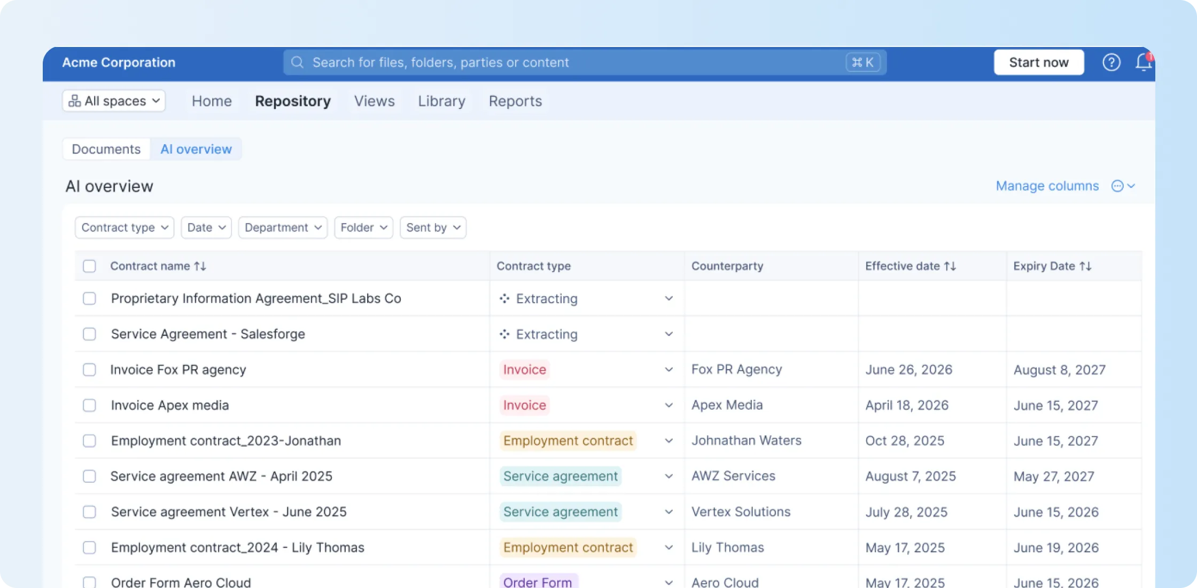The height and width of the screenshot is (588, 1197).
Task: Check Employment contract_2024 - Lily Thomas row
Action: pyautogui.click(x=89, y=547)
